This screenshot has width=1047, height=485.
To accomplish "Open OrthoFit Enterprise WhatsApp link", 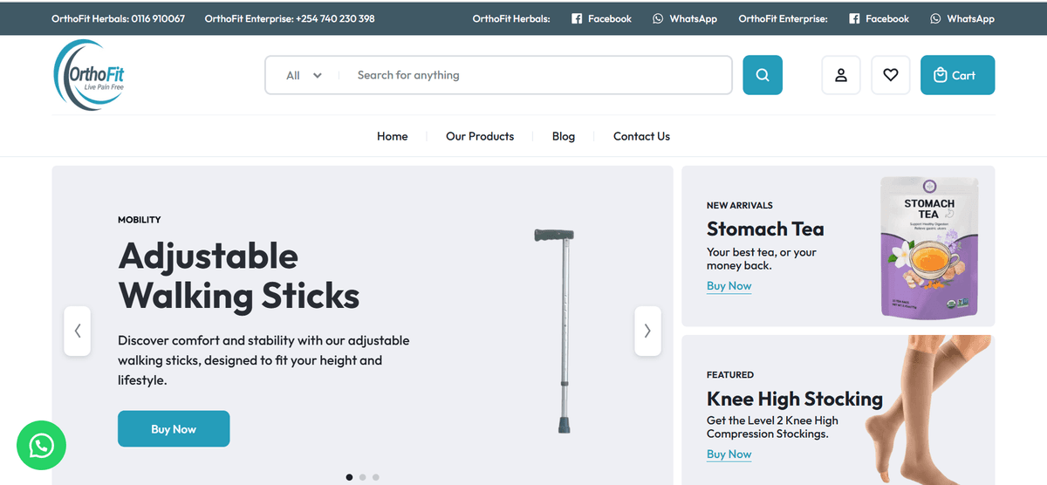I will coord(961,18).
